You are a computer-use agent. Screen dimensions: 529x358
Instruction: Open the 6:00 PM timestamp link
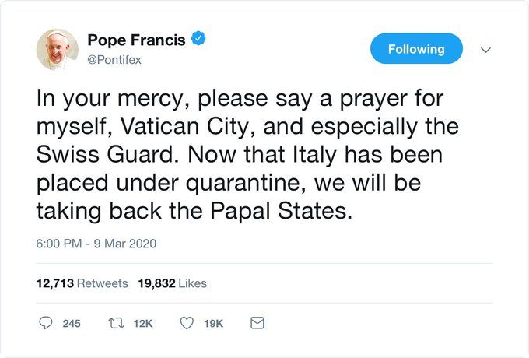coord(61,244)
